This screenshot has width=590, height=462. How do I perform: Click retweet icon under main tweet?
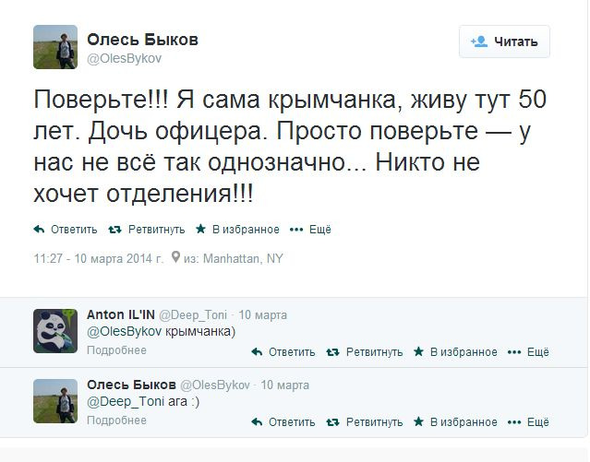point(114,230)
